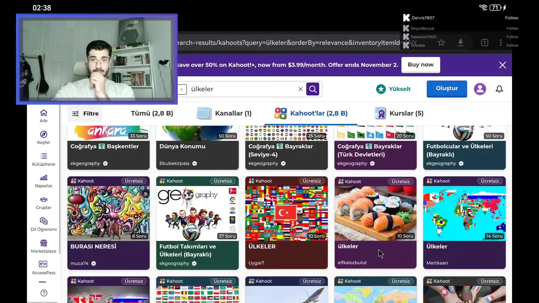Click the Buy now button

click(421, 65)
